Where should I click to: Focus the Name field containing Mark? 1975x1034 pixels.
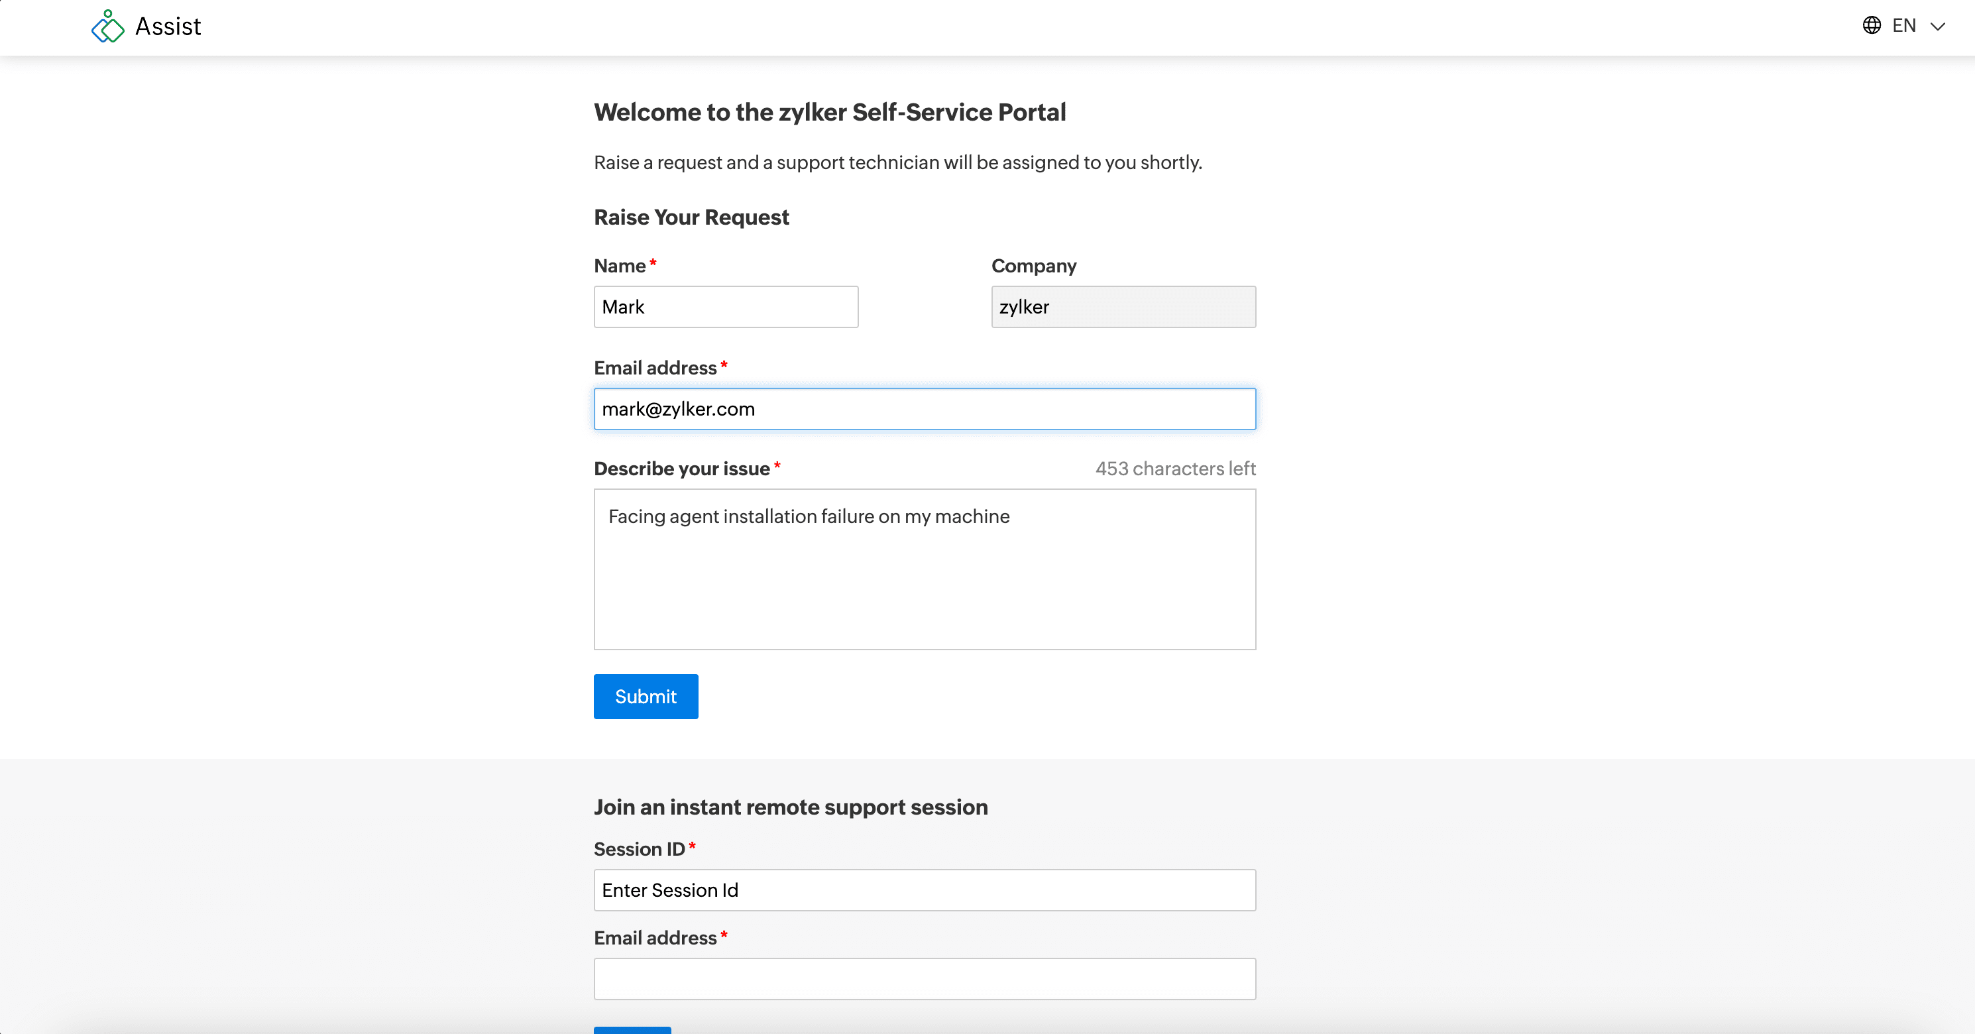725,307
